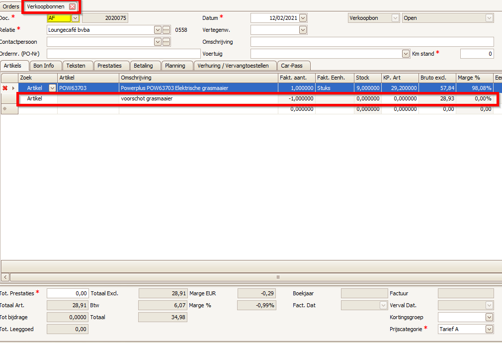Expand the Zoek Artikel cell dropdown

point(53,88)
